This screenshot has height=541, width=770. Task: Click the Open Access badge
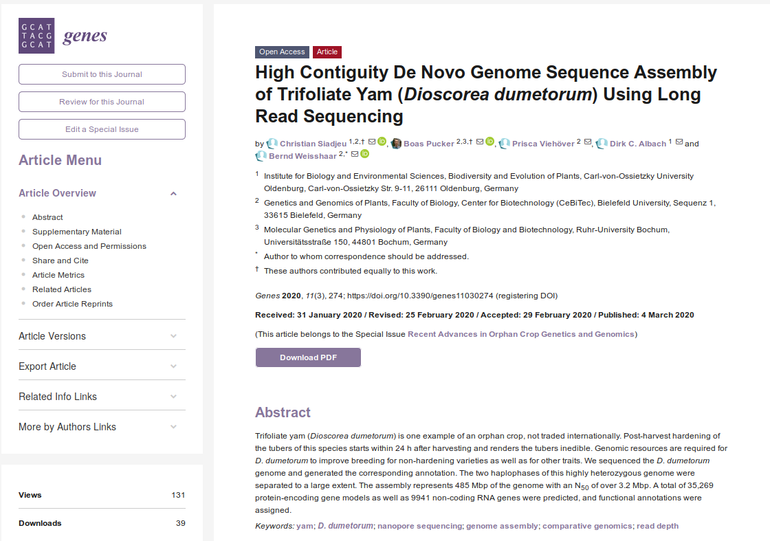(x=282, y=52)
